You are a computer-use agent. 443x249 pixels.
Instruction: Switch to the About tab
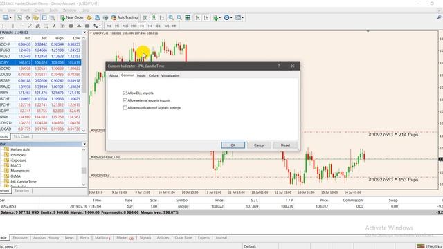point(114,75)
